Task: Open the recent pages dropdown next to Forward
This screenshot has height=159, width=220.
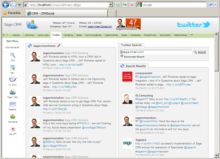Action: click(x=20, y=5)
